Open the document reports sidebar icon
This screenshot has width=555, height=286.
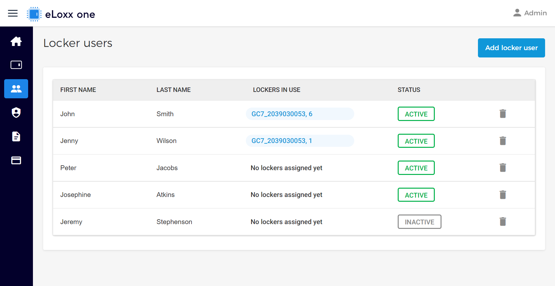point(16,136)
